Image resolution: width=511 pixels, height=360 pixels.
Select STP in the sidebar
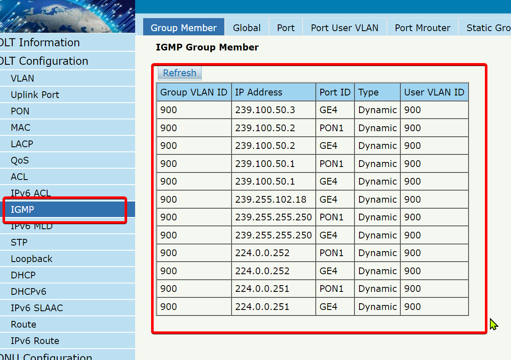(19, 243)
